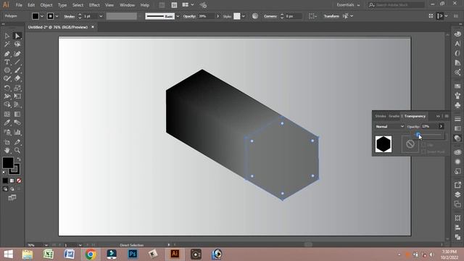
Task: Open the stroke weight dropdown
Action: click(x=101, y=16)
